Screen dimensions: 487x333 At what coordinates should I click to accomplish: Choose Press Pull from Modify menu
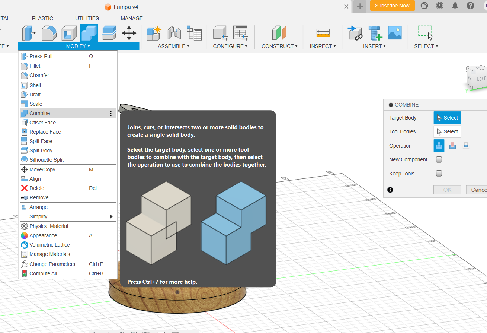[67, 56]
